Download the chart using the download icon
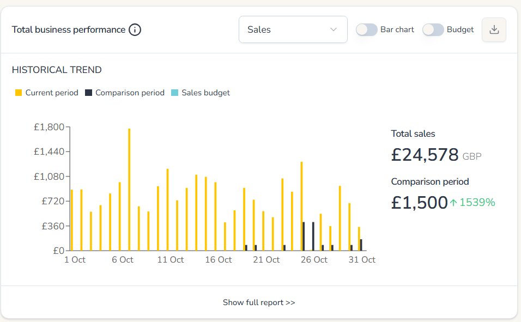This screenshot has width=521, height=322. point(494,30)
